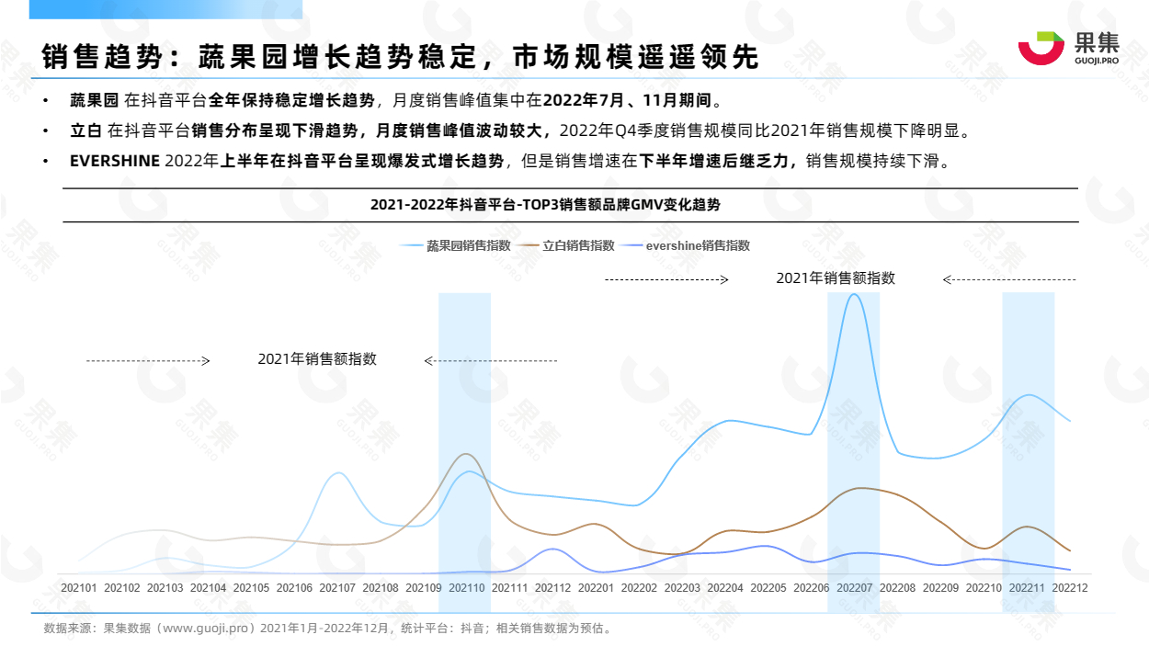Image resolution: width=1149 pixels, height=646 pixels.
Task: Click axis label 202202
Action: (x=640, y=587)
